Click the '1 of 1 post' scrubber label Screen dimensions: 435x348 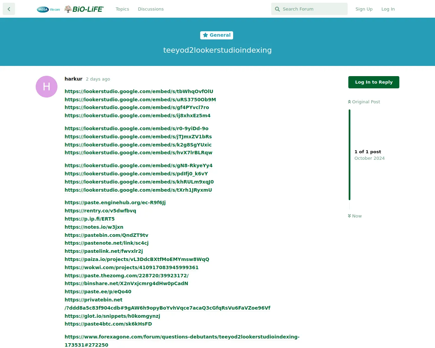[368, 152]
